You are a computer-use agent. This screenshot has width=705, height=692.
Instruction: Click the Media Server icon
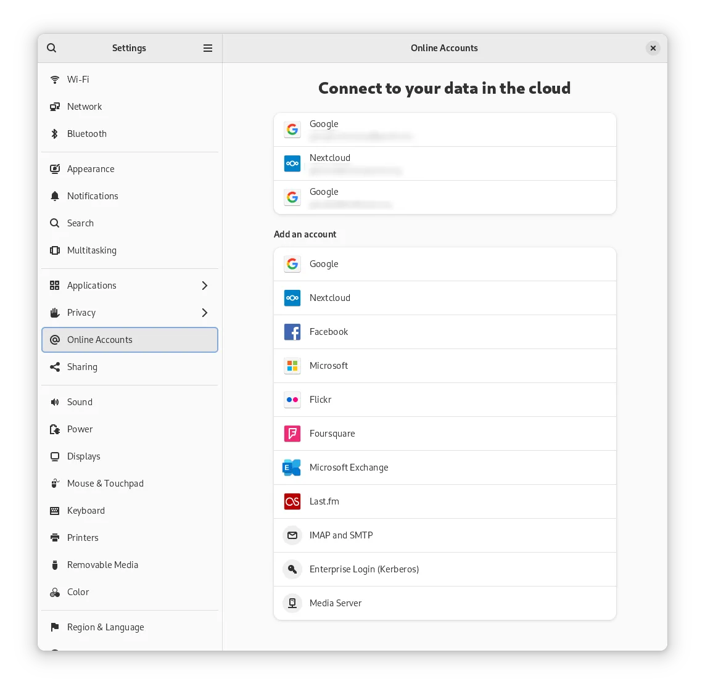(x=292, y=603)
